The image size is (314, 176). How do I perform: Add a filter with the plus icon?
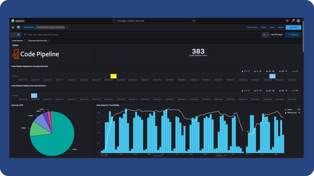[19, 35]
